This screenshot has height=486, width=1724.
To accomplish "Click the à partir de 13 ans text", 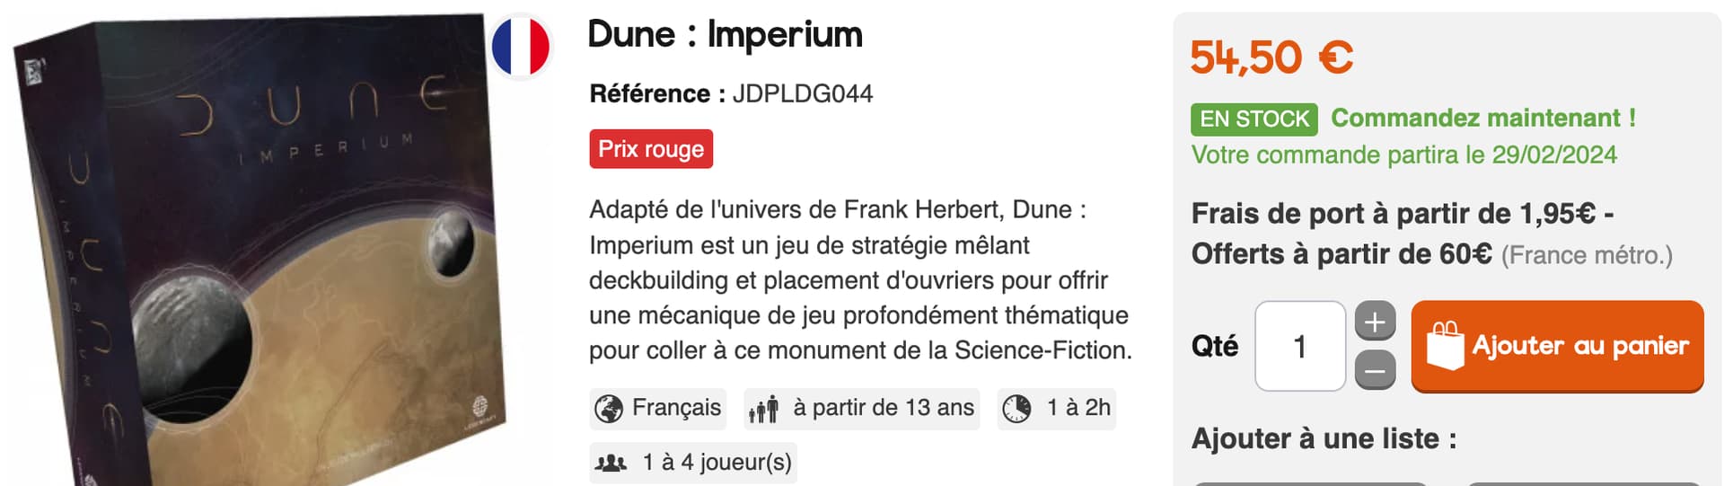I will 884,408.
